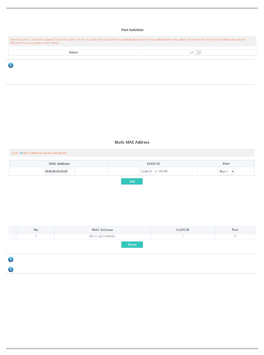Viewport: 264px width, 355px height.
Task: Open the Port 1 dropdown
Action: (x=226, y=171)
